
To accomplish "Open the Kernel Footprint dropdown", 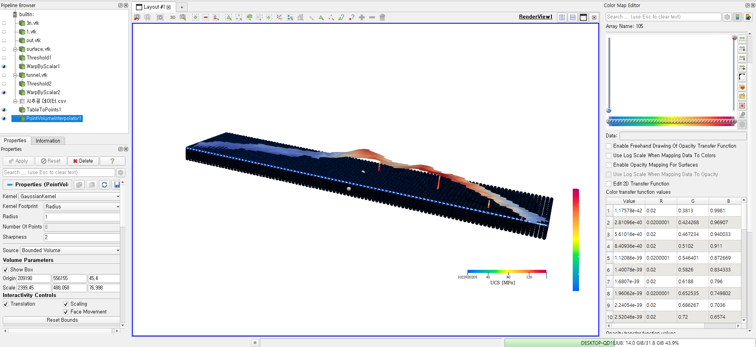I will (82, 206).
